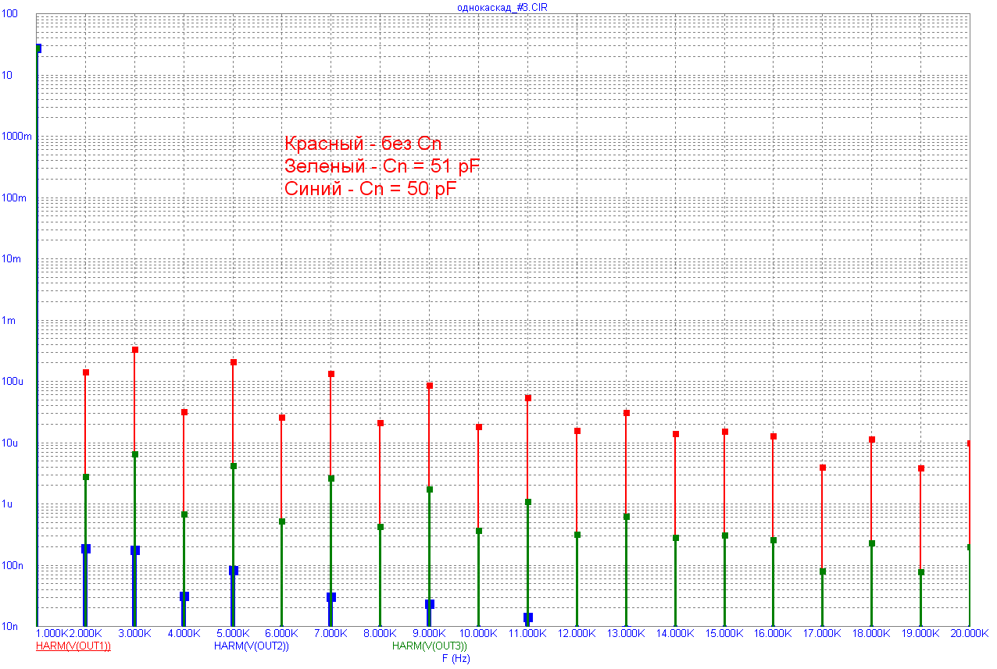997x669 pixels.
Task: Pick the green harmonic marker at 15 kHz
Action: (725, 536)
